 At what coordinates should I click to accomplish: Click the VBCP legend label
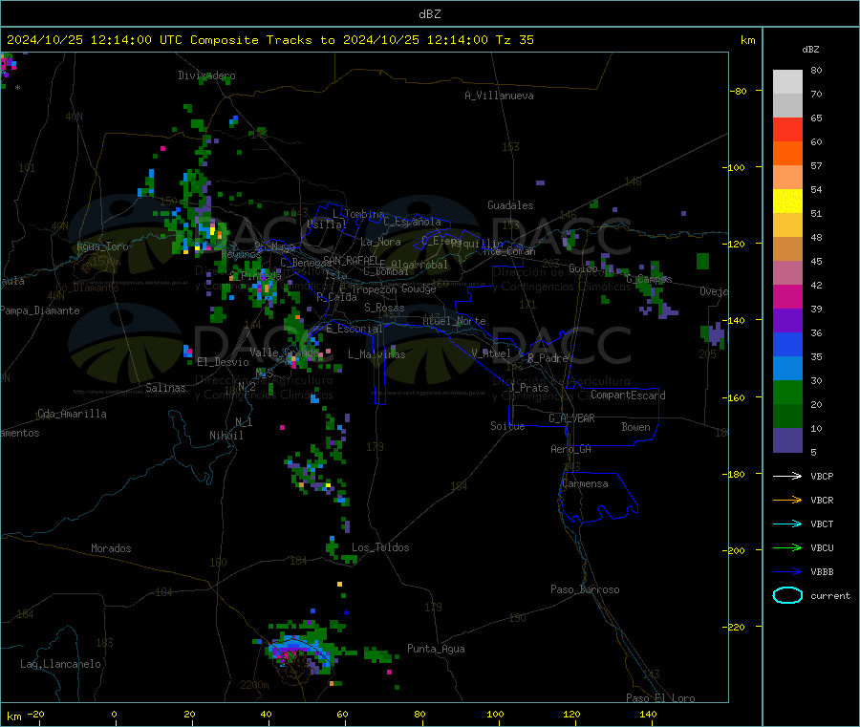coord(822,477)
